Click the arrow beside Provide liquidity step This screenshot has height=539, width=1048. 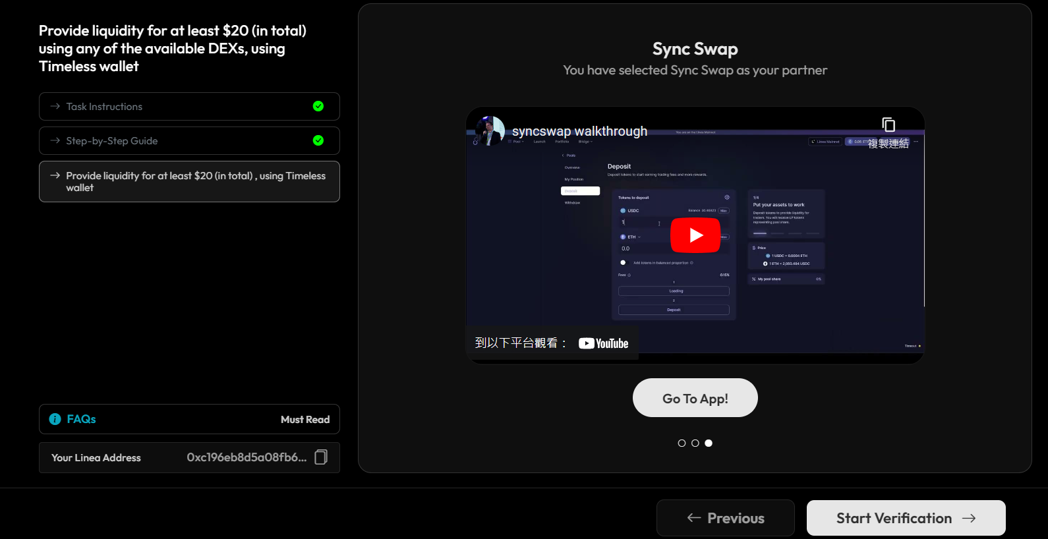tap(55, 176)
